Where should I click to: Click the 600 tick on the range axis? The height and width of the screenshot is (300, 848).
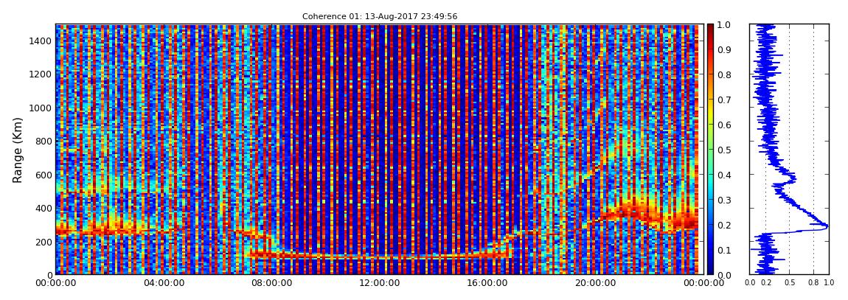pyautogui.click(x=42, y=175)
